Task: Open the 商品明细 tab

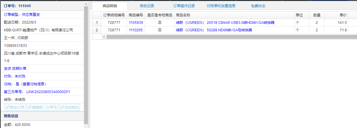Action: point(110,6)
